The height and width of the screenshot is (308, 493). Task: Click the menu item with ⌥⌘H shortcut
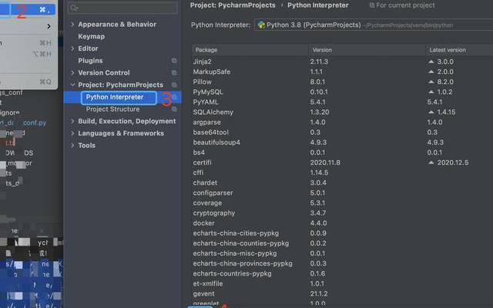(x=28, y=54)
